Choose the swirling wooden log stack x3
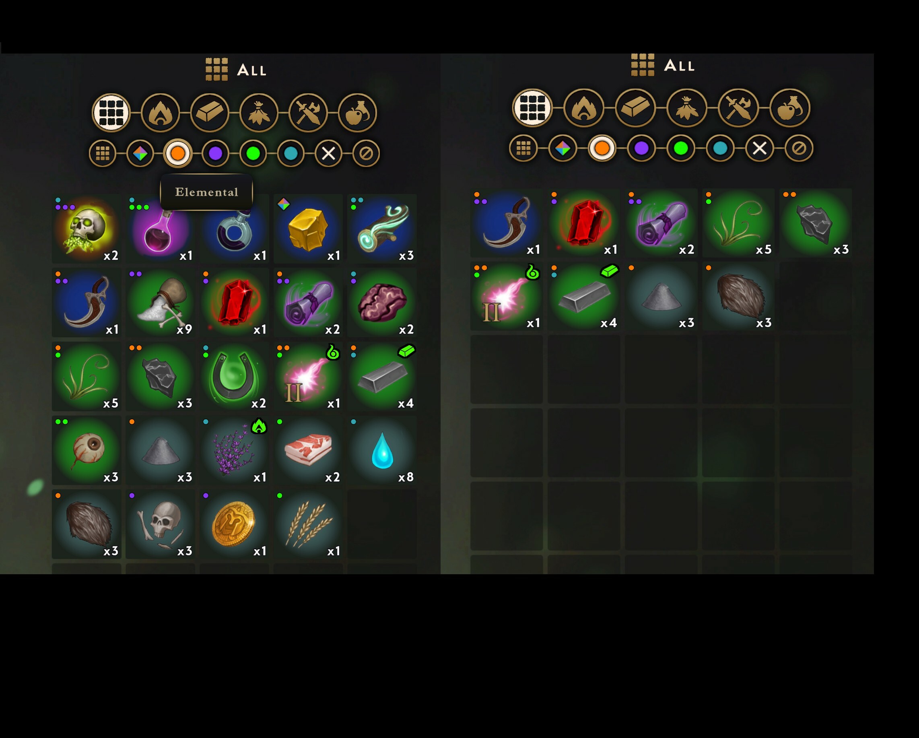 (x=382, y=229)
